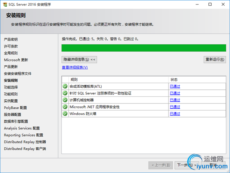The width and height of the screenshot is (230, 173).
Task: Re-run rules with 重新运行(R) button
Action: coord(215,60)
